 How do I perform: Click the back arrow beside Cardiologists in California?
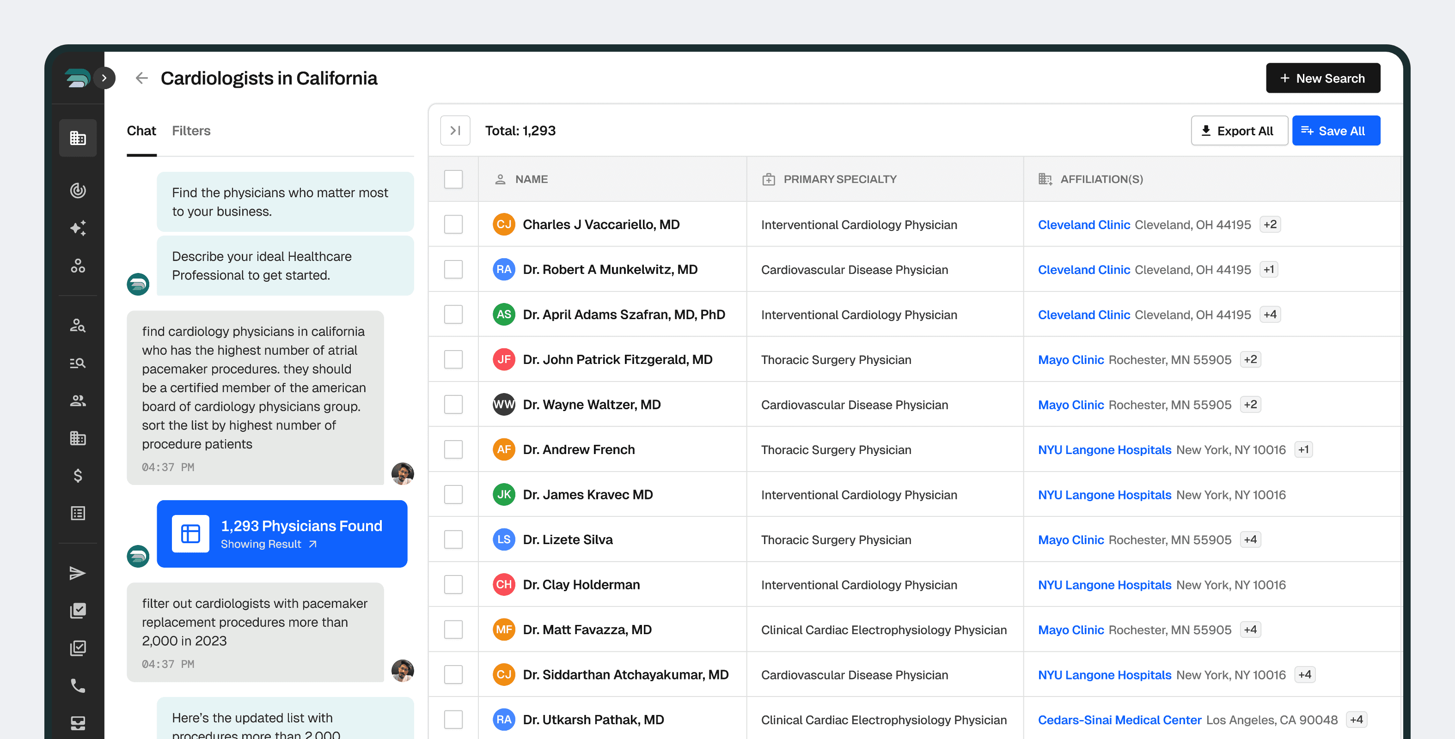click(x=141, y=78)
